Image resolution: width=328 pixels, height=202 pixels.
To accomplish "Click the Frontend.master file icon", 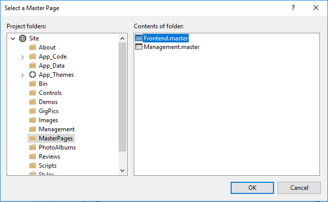I will (139, 38).
